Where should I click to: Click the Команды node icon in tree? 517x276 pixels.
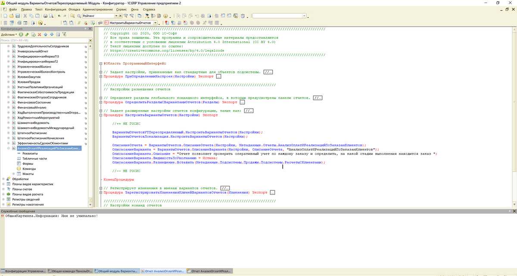(x=19, y=169)
